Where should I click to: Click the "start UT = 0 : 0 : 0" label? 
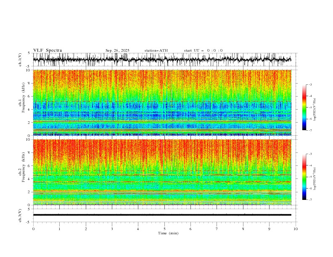(x=203, y=50)
